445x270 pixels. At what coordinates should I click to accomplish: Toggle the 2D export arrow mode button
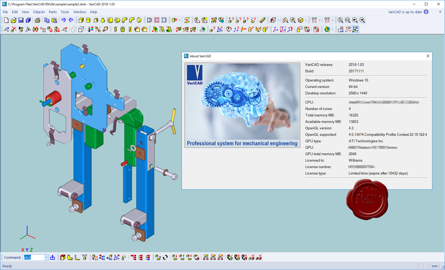348,29
